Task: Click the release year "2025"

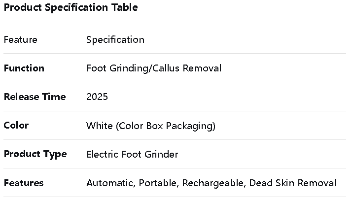Action: click(97, 97)
